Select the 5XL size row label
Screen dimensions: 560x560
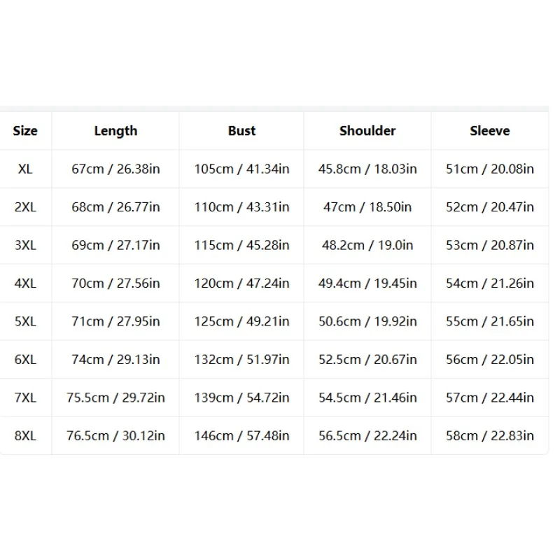point(25,321)
